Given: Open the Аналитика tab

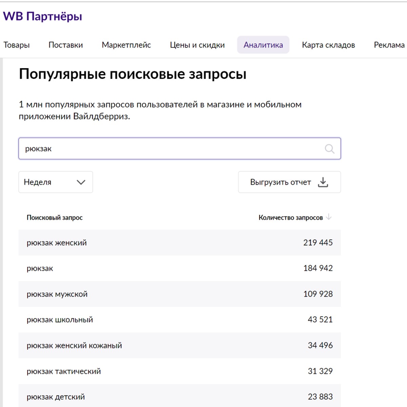Looking at the screenshot, I should click(x=263, y=45).
